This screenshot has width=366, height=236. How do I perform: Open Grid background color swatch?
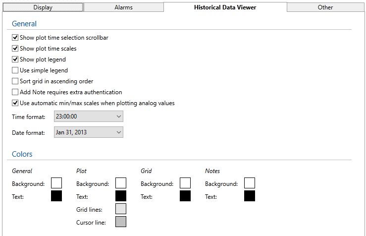point(185,183)
